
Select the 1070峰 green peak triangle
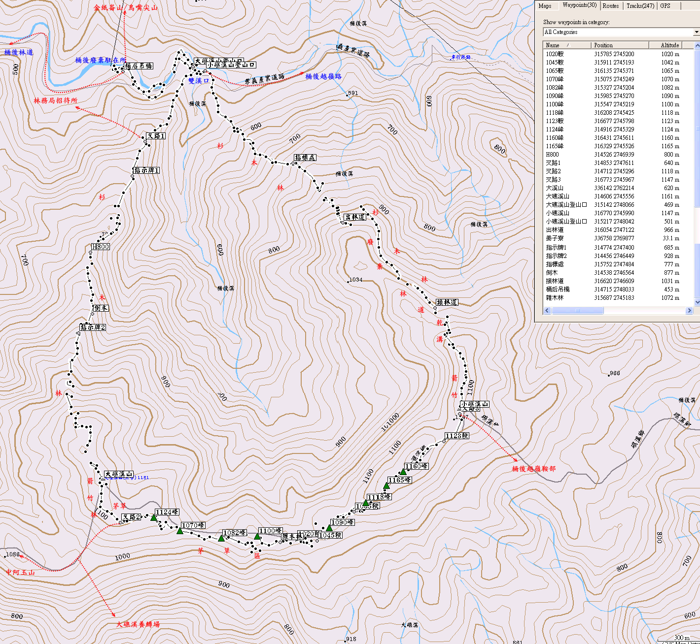point(180,531)
